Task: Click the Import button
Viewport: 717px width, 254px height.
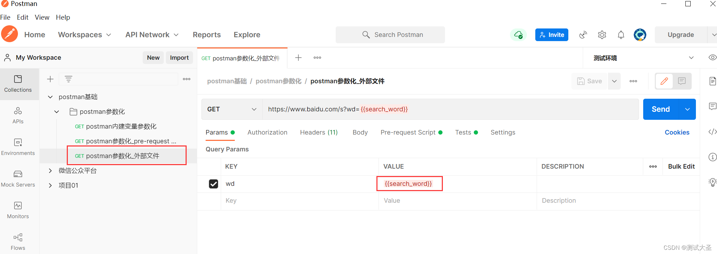Action: [179, 58]
